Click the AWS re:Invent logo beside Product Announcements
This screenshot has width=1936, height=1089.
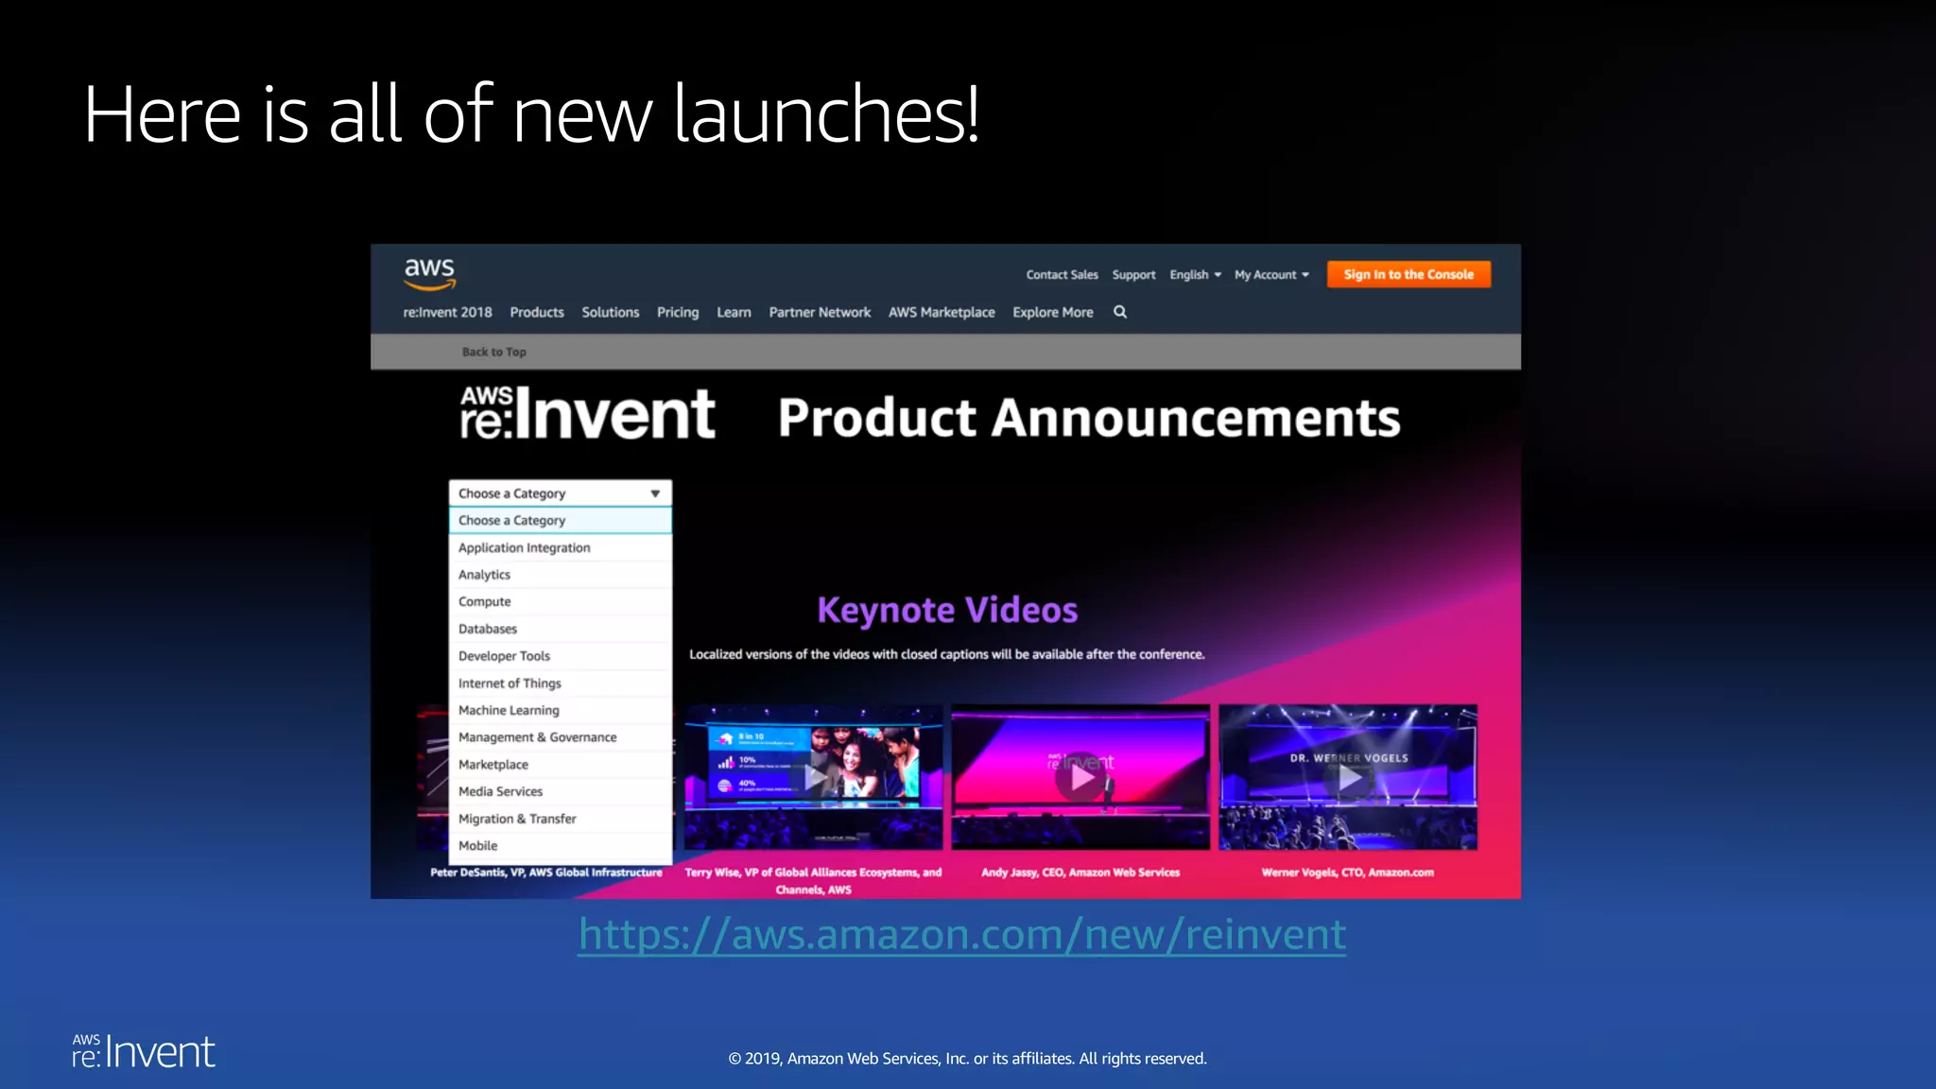[x=587, y=413]
